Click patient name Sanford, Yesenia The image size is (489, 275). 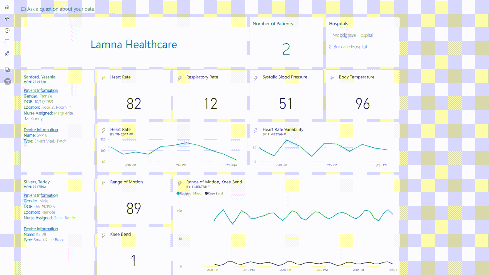tap(39, 77)
